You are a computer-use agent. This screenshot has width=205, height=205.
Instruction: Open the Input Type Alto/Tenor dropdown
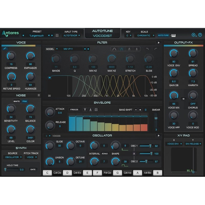71,36
